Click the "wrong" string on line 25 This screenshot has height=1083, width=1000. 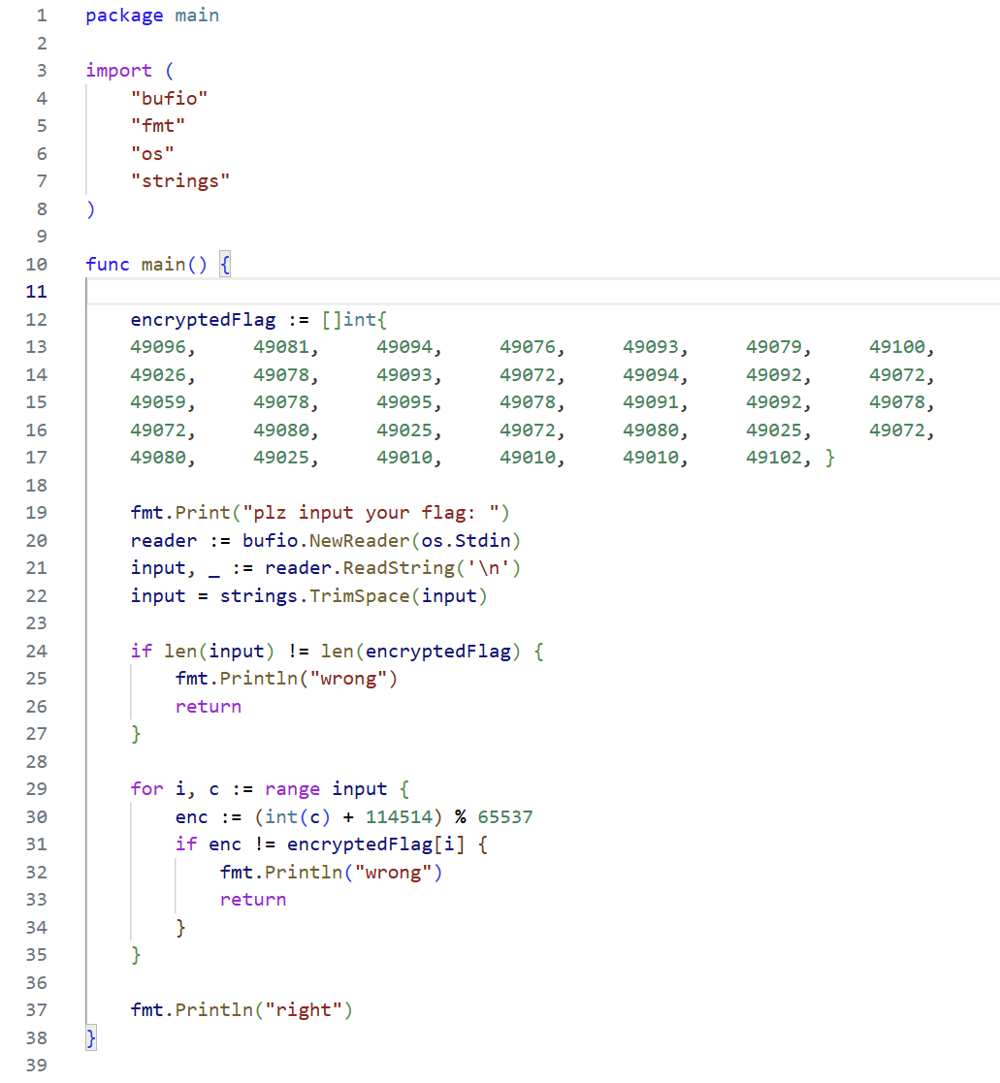pyautogui.click(x=348, y=679)
